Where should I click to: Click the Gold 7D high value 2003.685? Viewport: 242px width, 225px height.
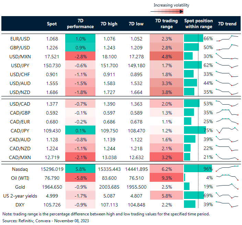[108, 186]
